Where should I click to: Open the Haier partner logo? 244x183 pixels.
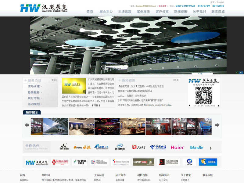177,147
